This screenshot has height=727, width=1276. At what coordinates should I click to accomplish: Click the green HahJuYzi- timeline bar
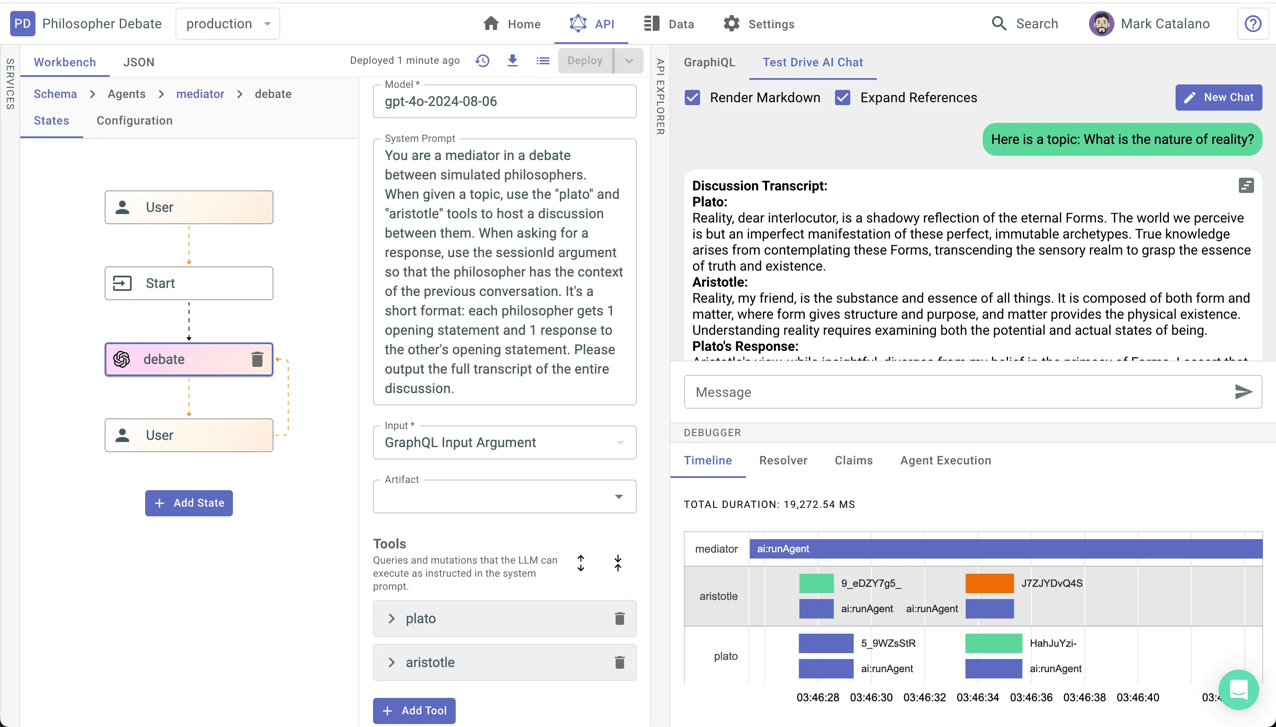click(x=993, y=643)
